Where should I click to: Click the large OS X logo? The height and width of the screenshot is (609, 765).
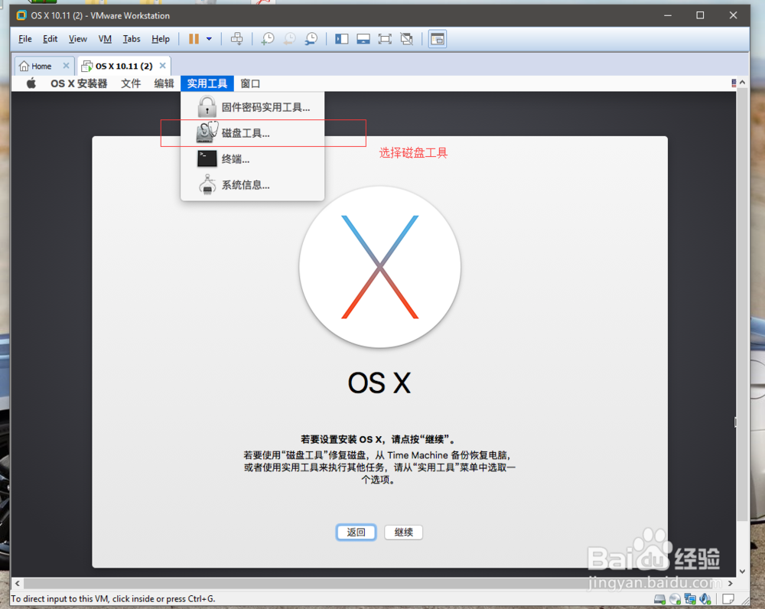click(379, 267)
